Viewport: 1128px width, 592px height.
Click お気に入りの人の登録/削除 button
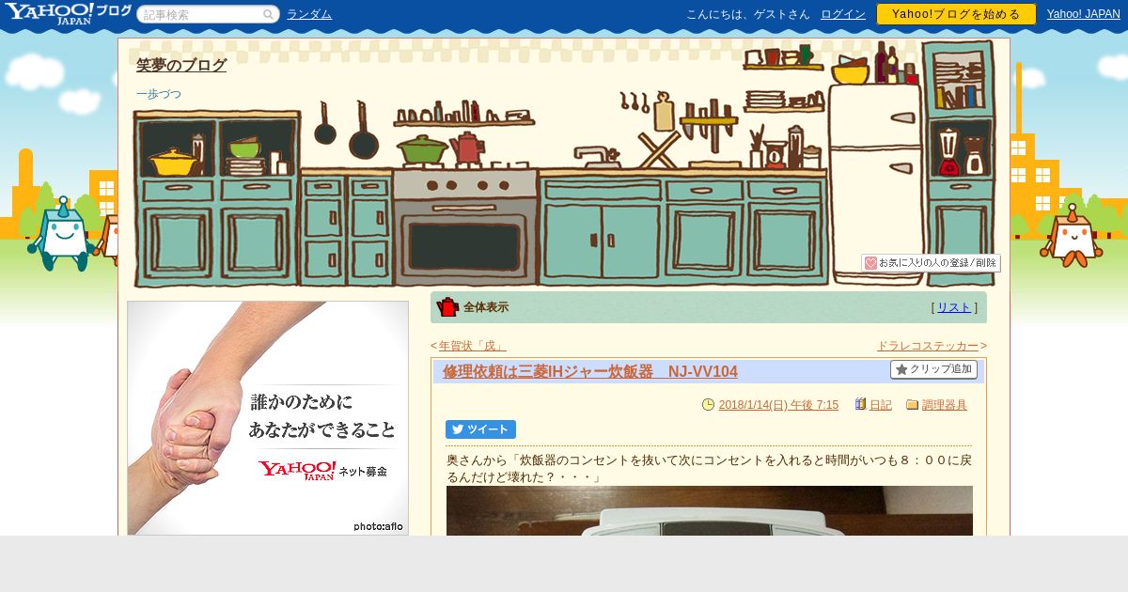931,263
